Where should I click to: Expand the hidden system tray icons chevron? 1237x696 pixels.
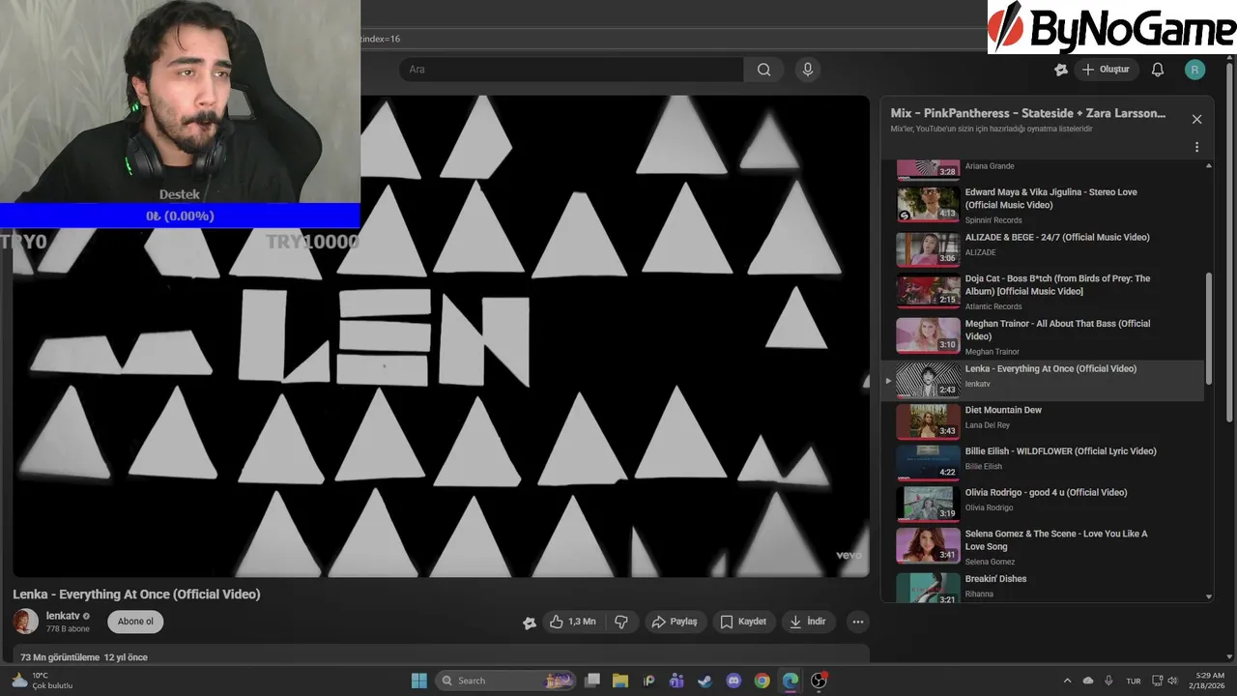pos(1067,681)
